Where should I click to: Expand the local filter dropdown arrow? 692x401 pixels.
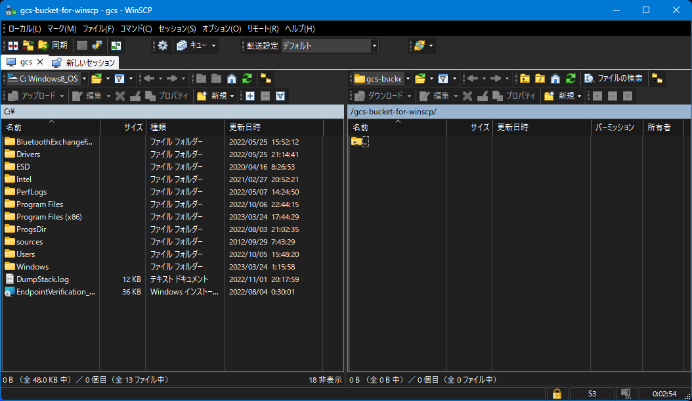tap(131, 79)
